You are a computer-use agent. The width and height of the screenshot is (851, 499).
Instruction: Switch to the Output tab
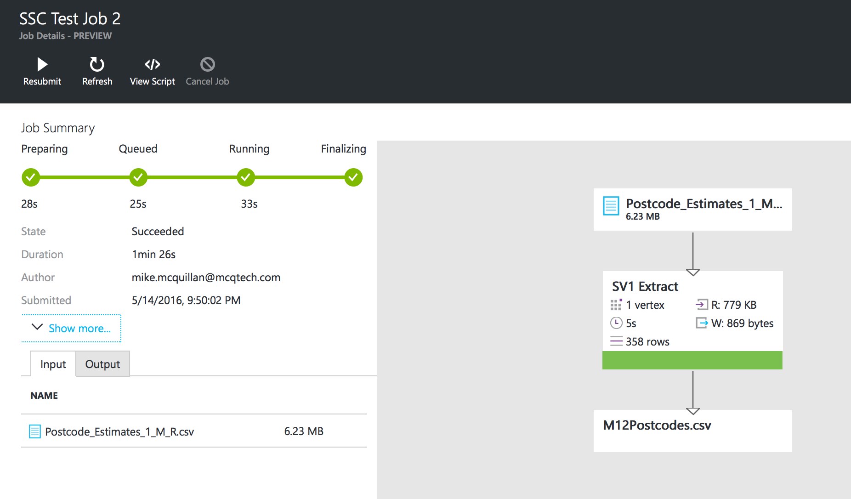[x=102, y=364]
